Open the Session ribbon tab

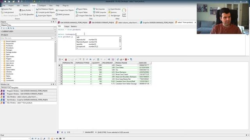[25, 5]
